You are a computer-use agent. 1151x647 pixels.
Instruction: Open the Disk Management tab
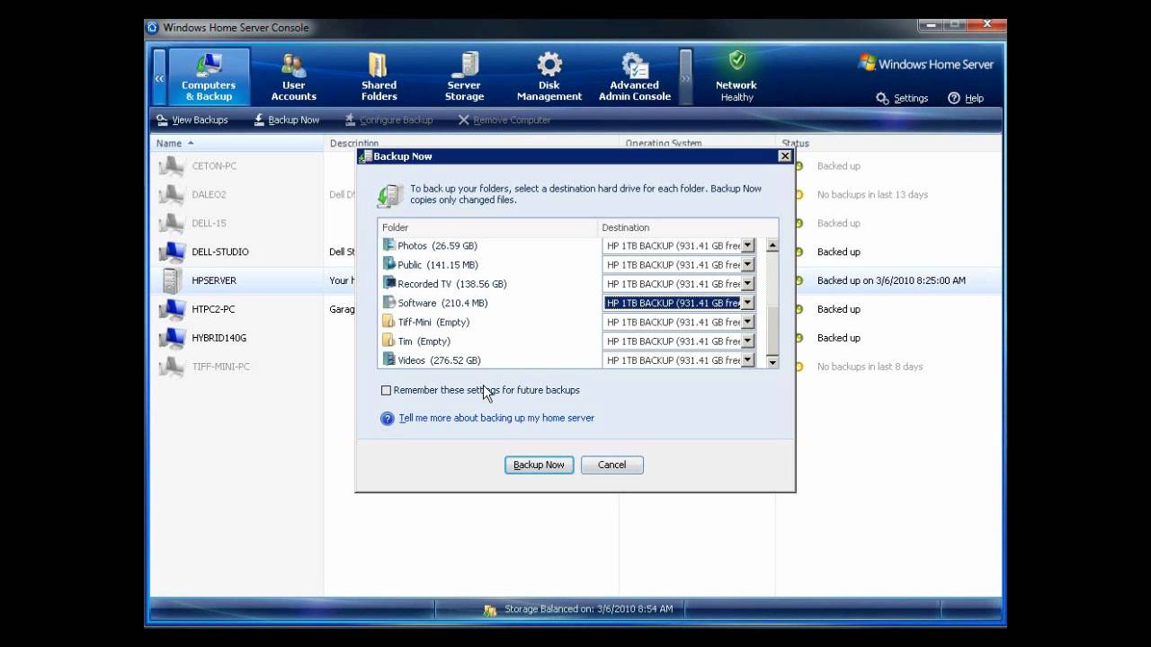pyautogui.click(x=549, y=77)
